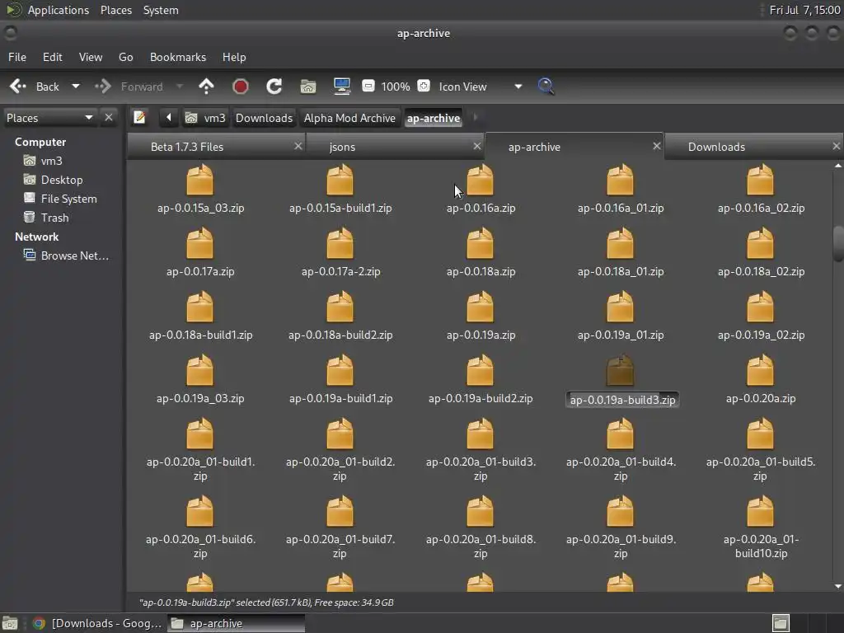Select ap-0.0.18a.zip archive icon

(481, 243)
